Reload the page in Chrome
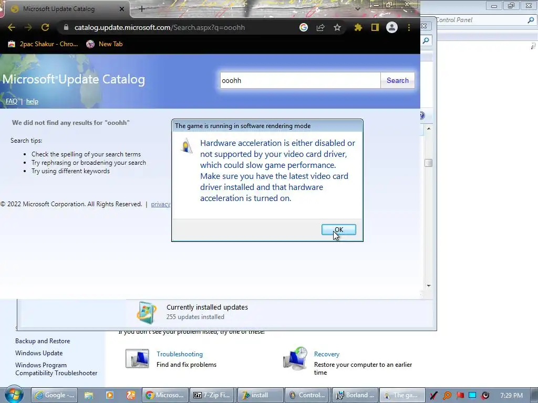The width and height of the screenshot is (538, 403). click(45, 27)
